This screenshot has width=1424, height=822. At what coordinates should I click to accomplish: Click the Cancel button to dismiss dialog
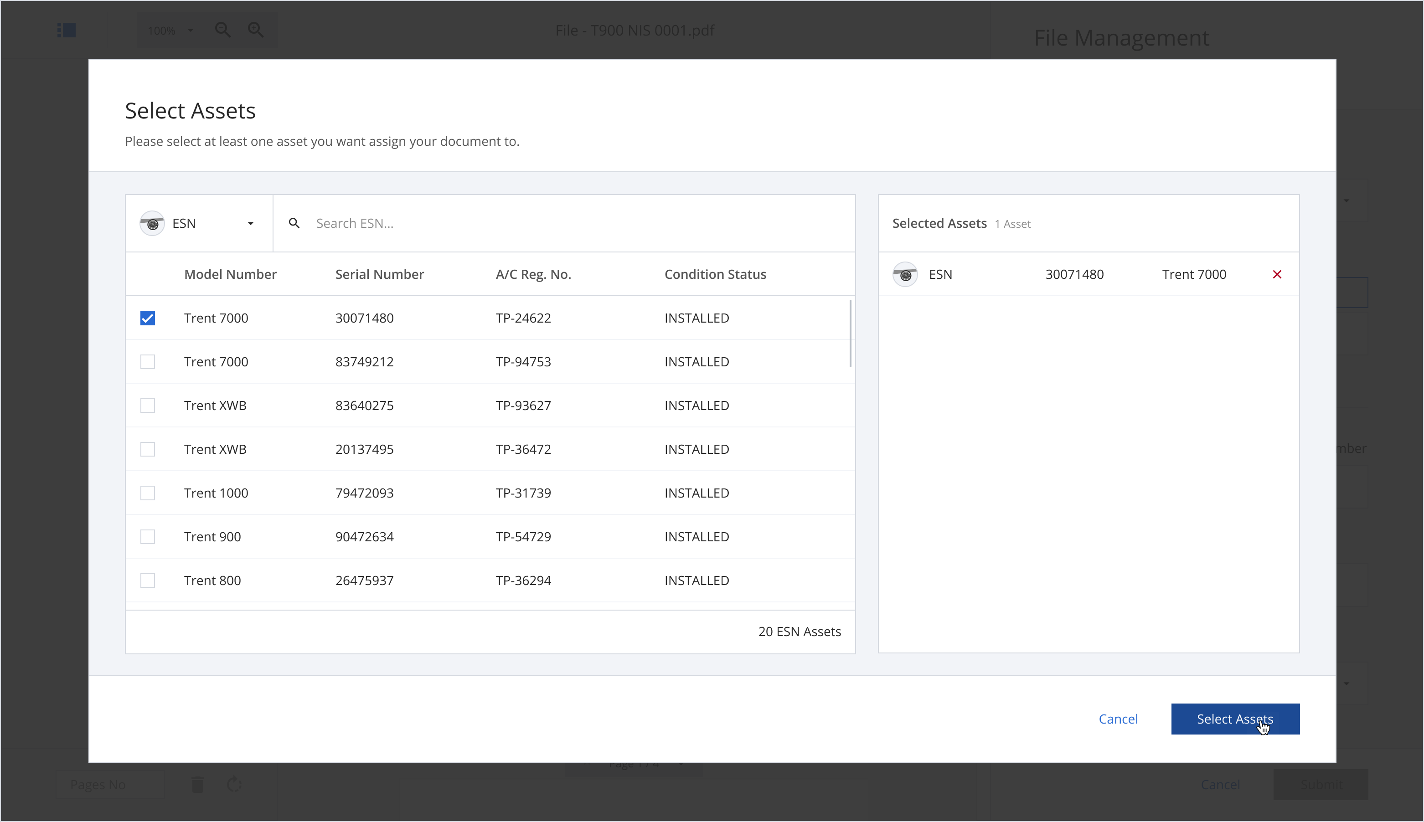[x=1118, y=719]
